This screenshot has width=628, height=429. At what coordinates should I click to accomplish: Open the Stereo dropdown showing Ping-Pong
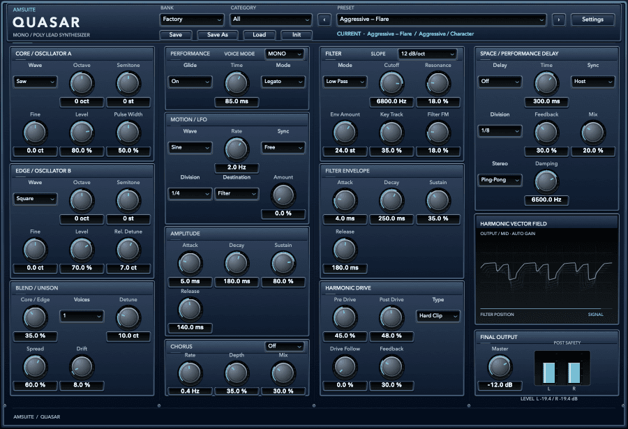[x=500, y=180]
